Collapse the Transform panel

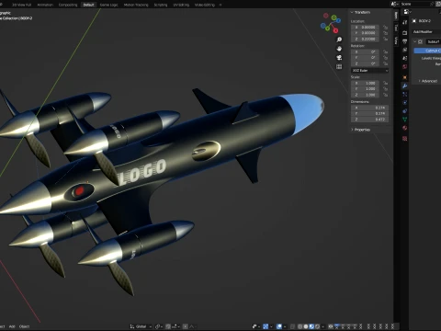pos(352,12)
